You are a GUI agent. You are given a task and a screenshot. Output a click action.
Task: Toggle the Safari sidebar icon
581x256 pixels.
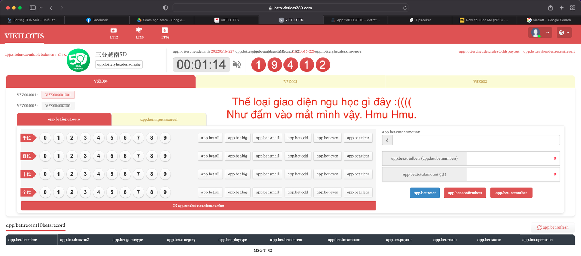[x=32, y=8]
